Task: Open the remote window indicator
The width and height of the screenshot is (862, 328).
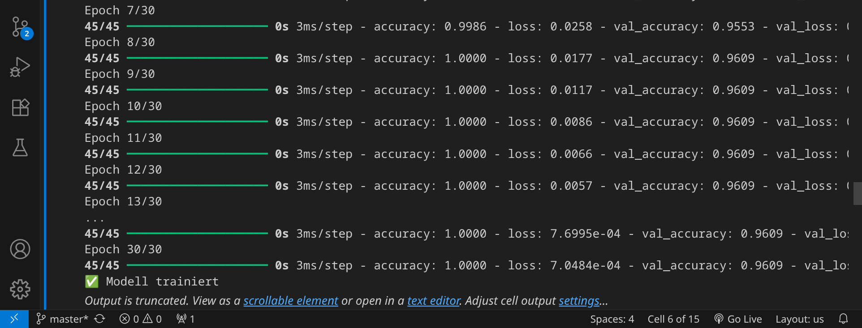Action: [14, 319]
